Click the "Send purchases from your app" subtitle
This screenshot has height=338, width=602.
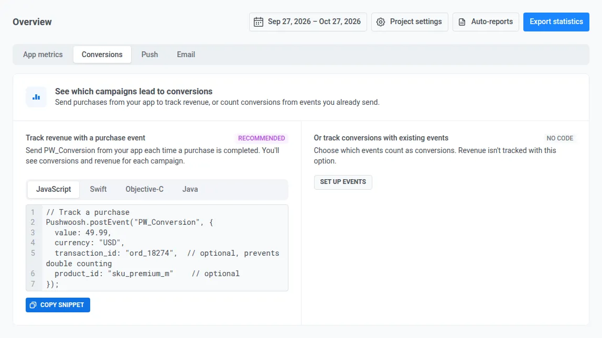[x=217, y=102]
